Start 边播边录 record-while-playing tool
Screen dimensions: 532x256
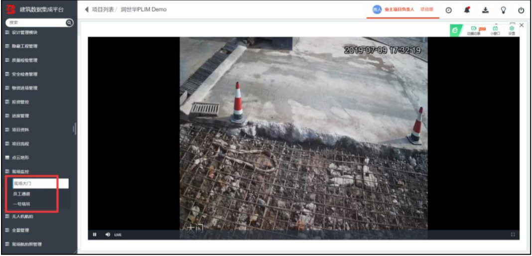474,31
